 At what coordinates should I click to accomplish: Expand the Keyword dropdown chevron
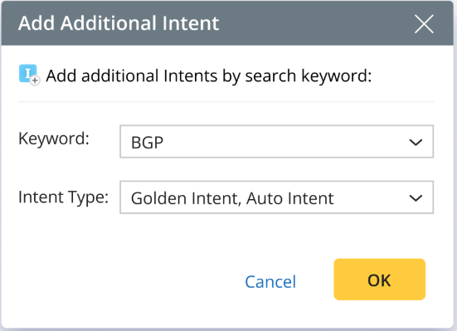pos(416,143)
